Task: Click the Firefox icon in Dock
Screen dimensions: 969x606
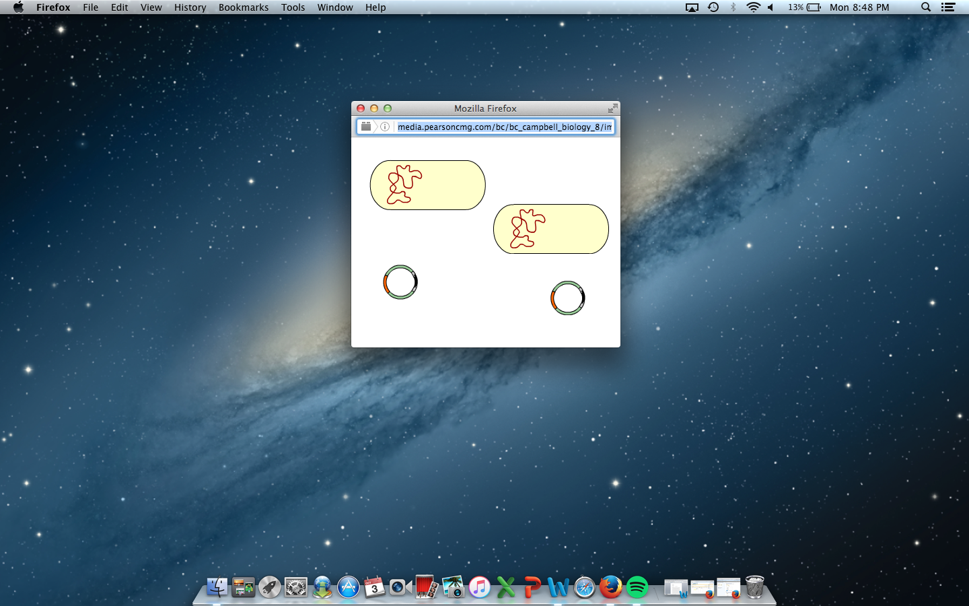Action: (x=611, y=587)
